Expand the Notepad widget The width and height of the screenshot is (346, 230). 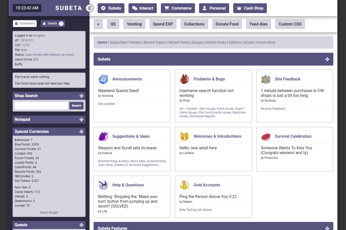pyautogui.click(x=81, y=120)
